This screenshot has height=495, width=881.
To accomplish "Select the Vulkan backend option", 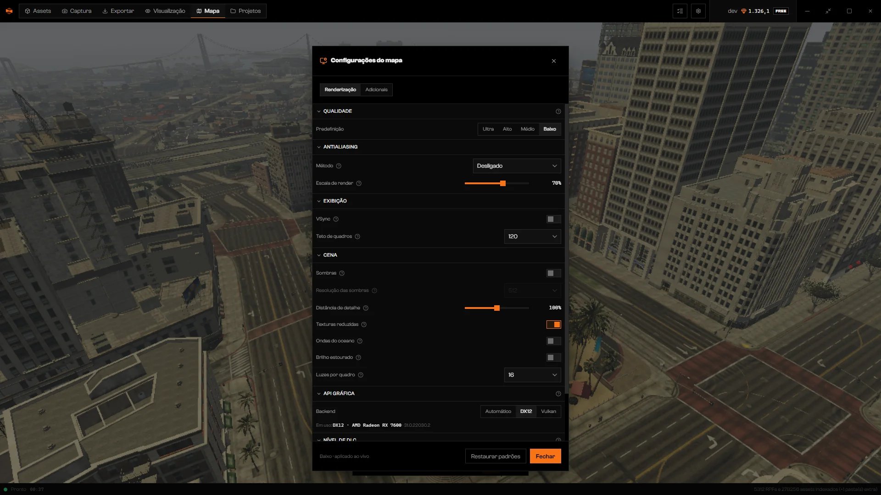I will click(548, 412).
